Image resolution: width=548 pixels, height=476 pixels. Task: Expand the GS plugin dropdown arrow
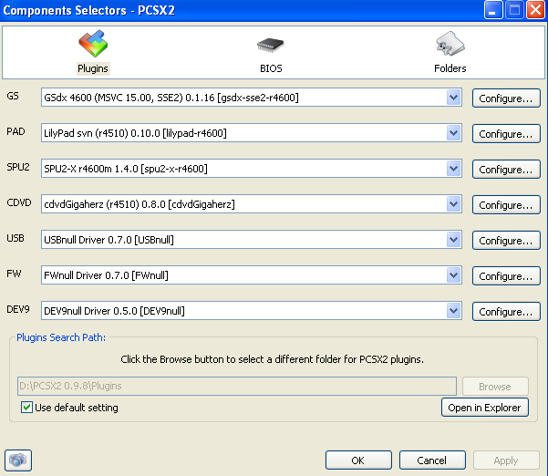pyautogui.click(x=454, y=98)
